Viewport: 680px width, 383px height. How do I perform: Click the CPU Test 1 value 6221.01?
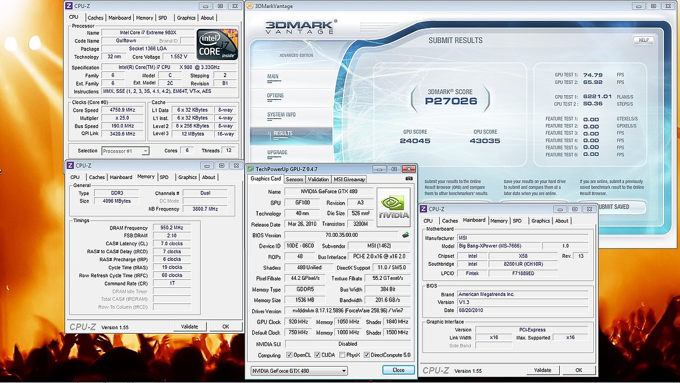(598, 97)
